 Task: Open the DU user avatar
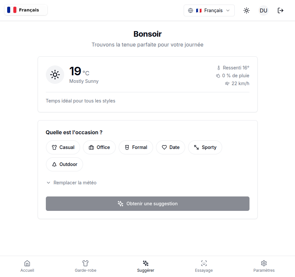click(x=264, y=10)
